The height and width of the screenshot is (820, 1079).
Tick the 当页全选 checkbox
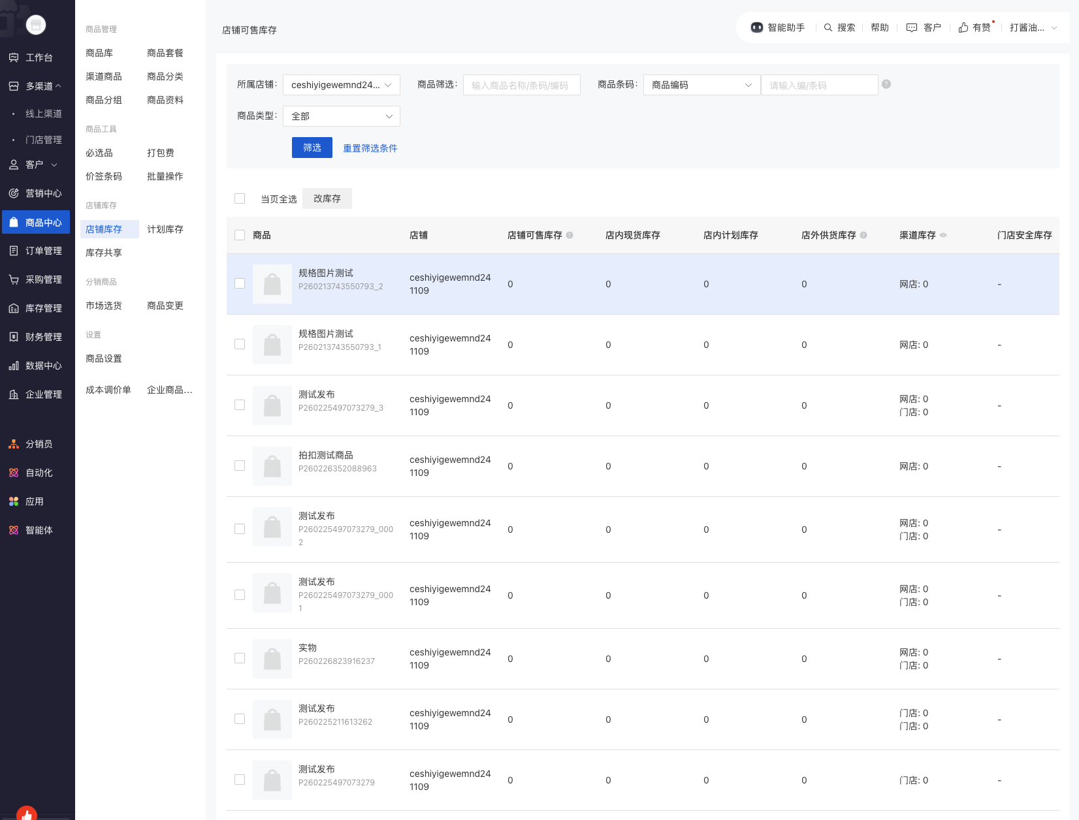[x=240, y=198]
